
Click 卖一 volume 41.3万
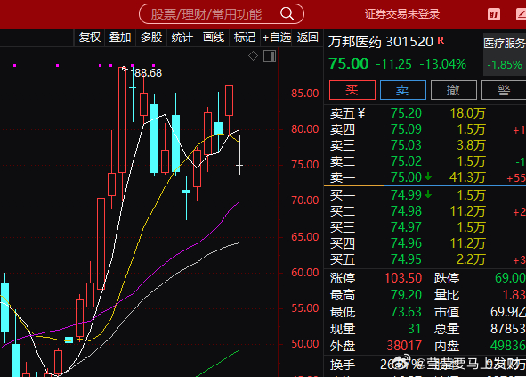pos(467,177)
